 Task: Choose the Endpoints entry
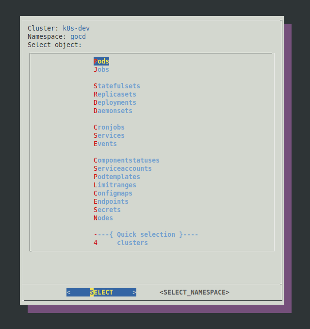111,202
